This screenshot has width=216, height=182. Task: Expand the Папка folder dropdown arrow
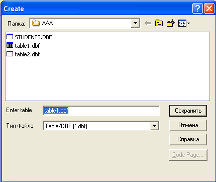[135, 23]
